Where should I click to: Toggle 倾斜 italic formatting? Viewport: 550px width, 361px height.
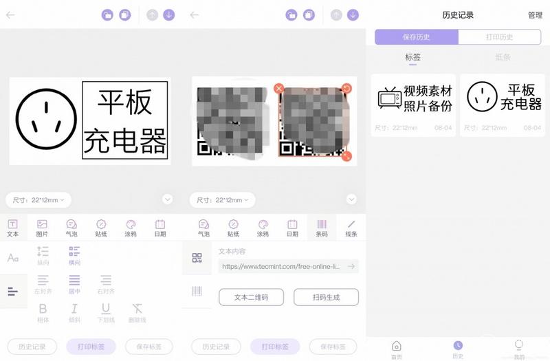(x=74, y=313)
